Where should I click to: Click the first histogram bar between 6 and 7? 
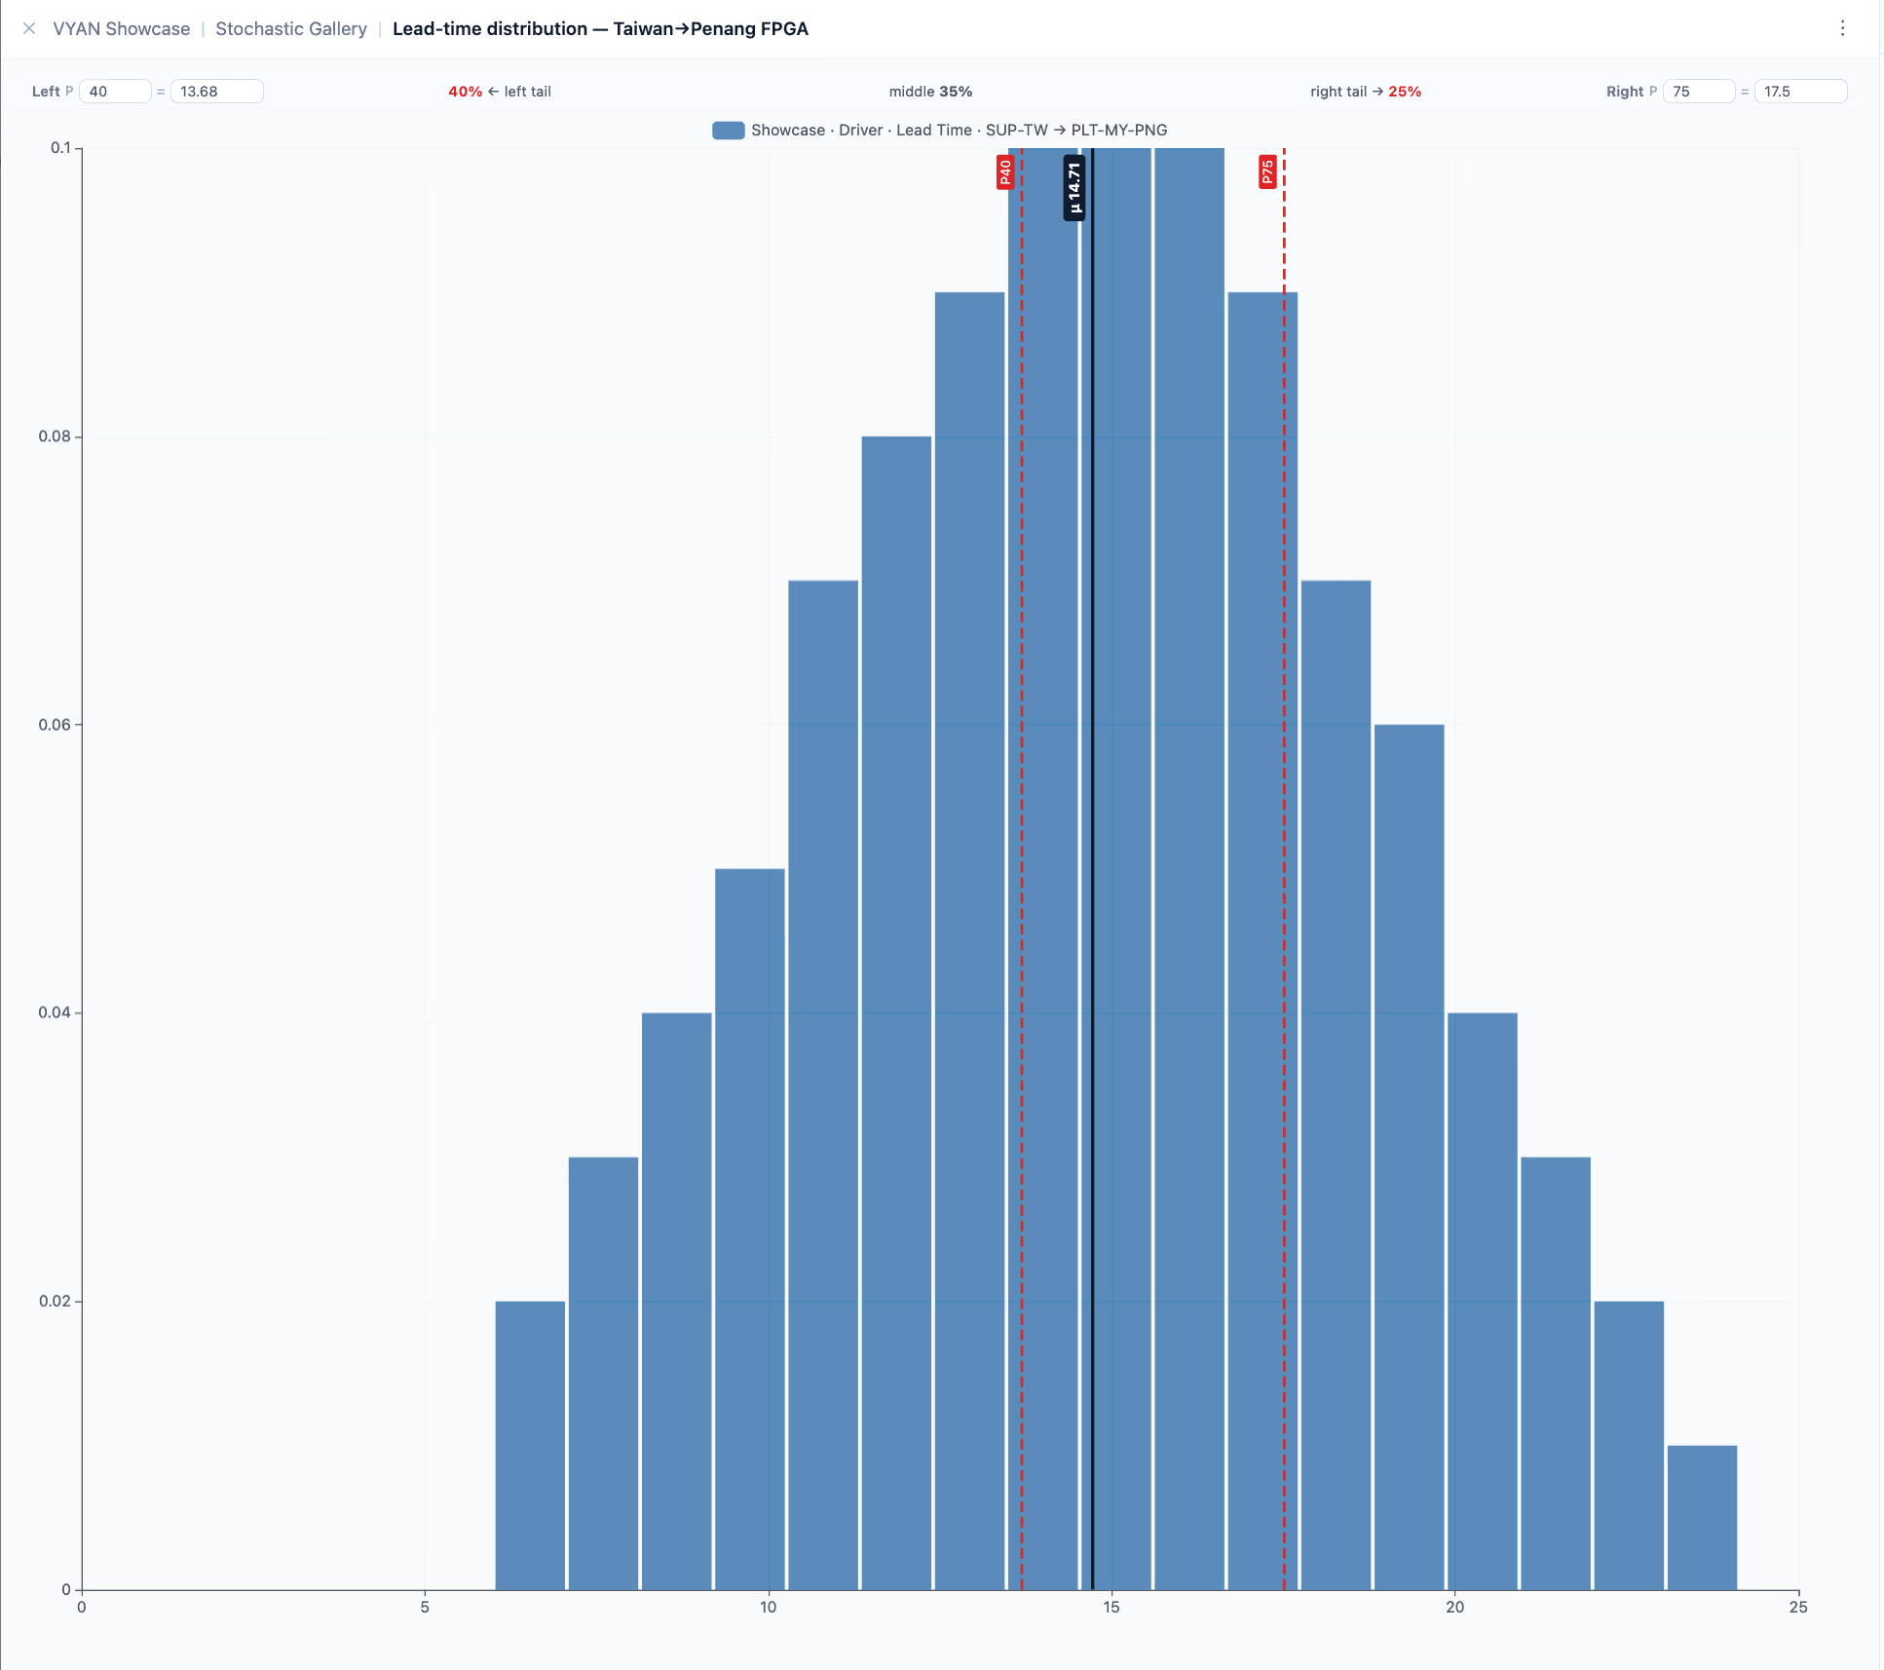(x=530, y=1445)
